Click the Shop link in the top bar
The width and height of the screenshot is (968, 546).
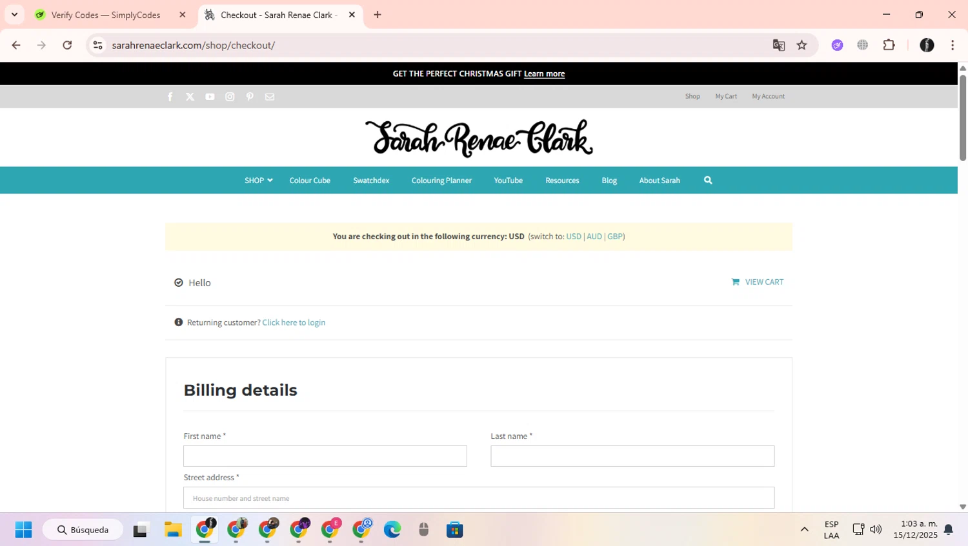tap(692, 97)
